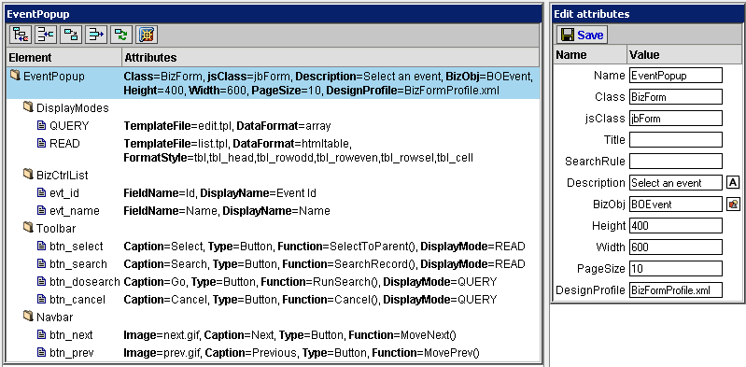This screenshot has width=746, height=367.
Task: Select the Navbar tree node label
Action: click(x=55, y=318)
